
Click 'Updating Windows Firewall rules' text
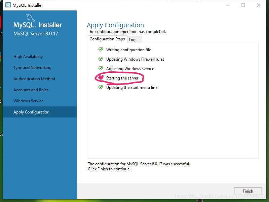(135, 59)
